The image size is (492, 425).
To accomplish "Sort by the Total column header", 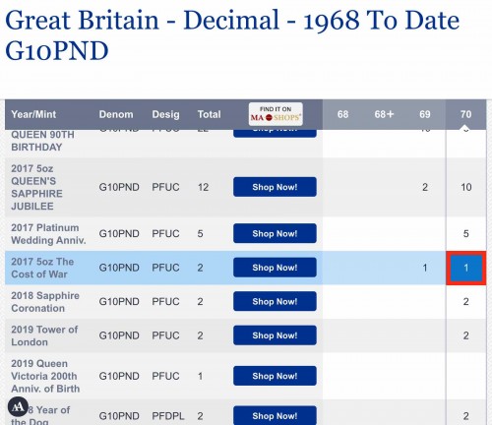I will [209, 114].
